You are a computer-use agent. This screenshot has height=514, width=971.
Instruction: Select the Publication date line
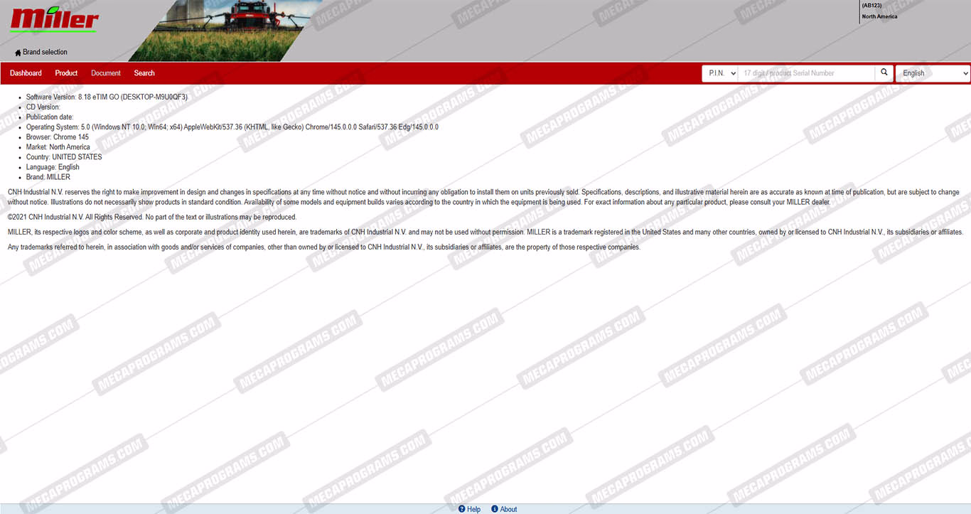tap(50, 117)
